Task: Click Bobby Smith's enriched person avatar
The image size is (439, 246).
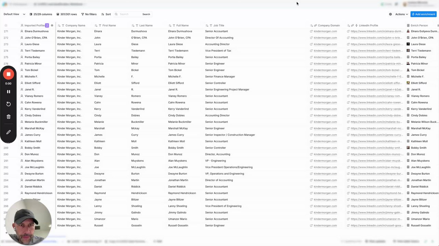Action: tap(408, 148)
